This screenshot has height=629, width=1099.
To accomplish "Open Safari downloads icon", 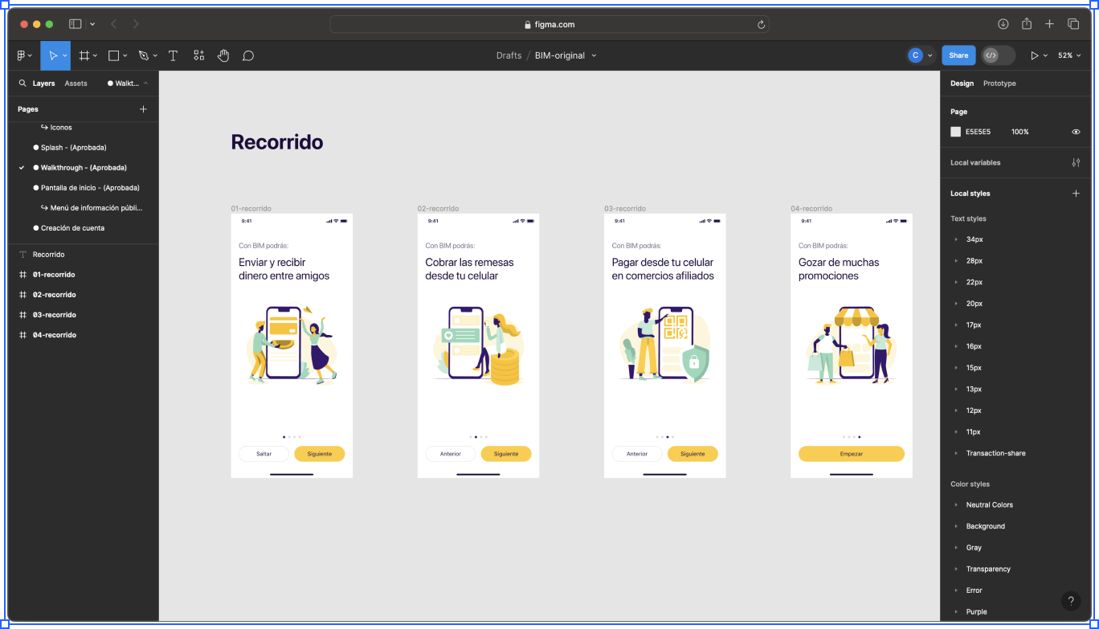I will 1003,24.
